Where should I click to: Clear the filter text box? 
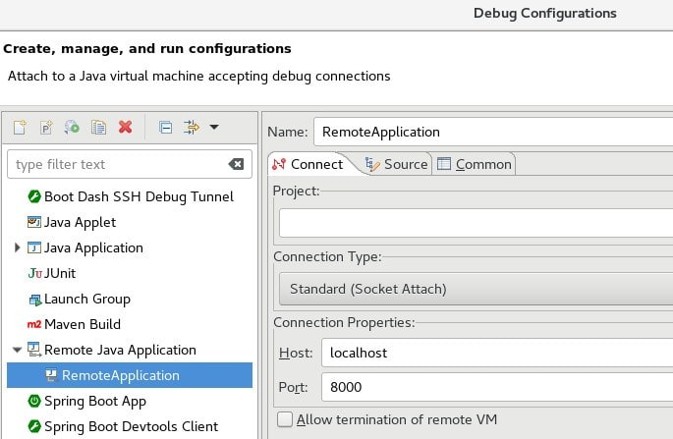(236, 164)
